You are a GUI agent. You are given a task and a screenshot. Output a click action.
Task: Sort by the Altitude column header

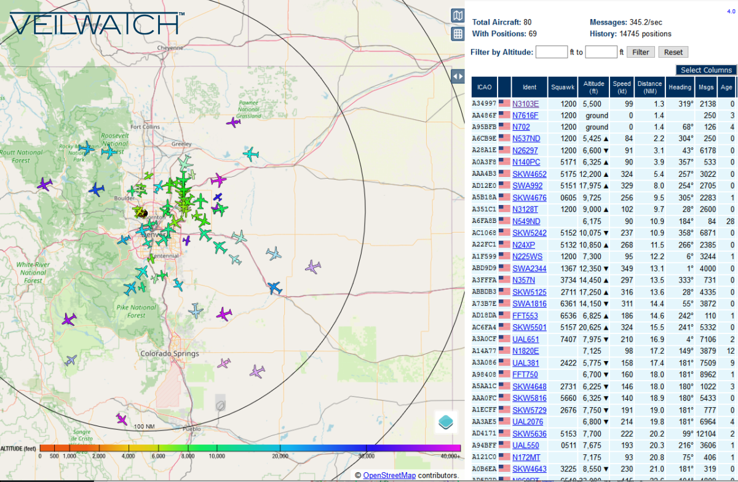(x=593, y=87)
